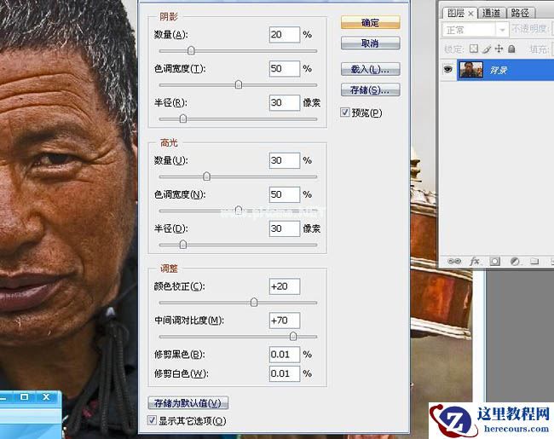Click the 修剪白色(W) value field
This screenshot has height=439, width=554.
[285, 373]
